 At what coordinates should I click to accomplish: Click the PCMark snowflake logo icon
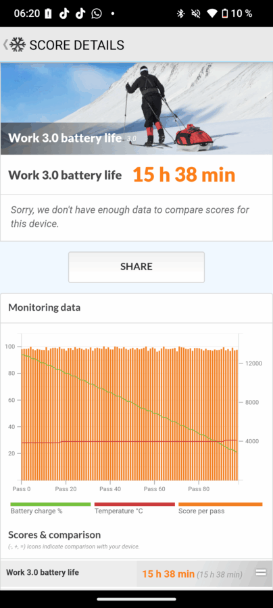click(x=18, y=45)
